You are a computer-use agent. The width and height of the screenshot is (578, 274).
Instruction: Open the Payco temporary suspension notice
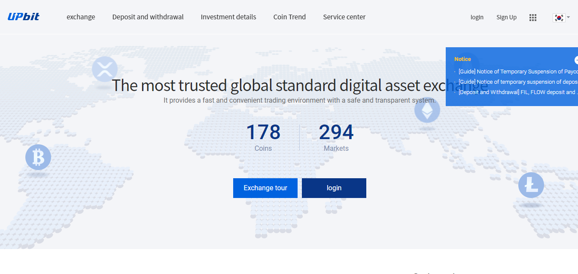tap(517, 71)
